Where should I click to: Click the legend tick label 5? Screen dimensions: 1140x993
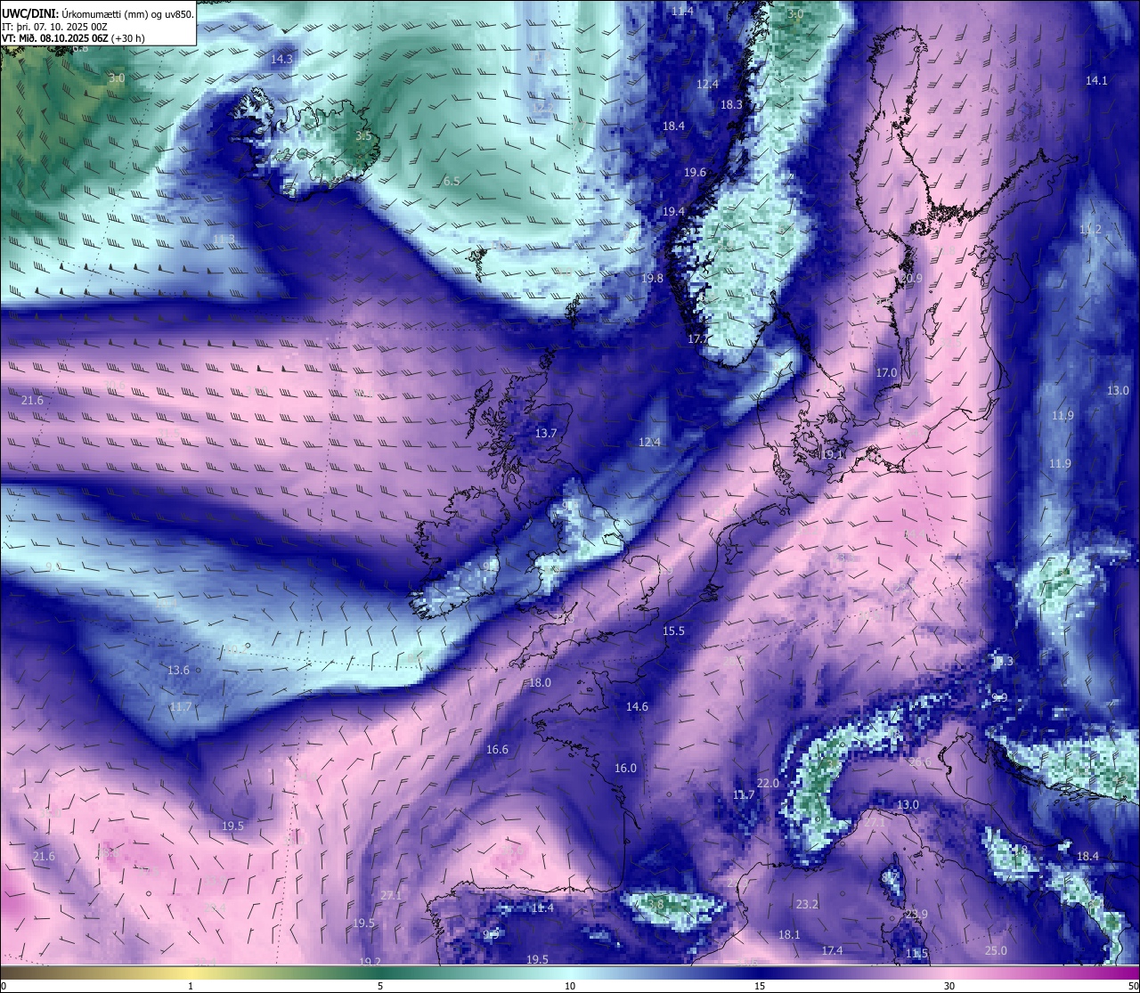(380, 986)
